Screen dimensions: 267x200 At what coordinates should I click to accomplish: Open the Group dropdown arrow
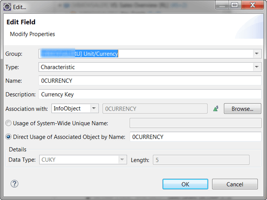point(257,54)
